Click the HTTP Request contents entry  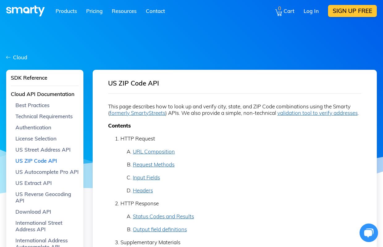tap(138, 139)
